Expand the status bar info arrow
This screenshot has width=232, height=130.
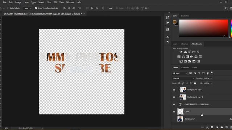[x=42, y=128]
